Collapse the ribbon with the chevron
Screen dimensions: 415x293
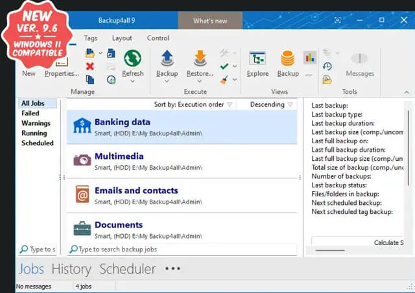click(407, 92)
